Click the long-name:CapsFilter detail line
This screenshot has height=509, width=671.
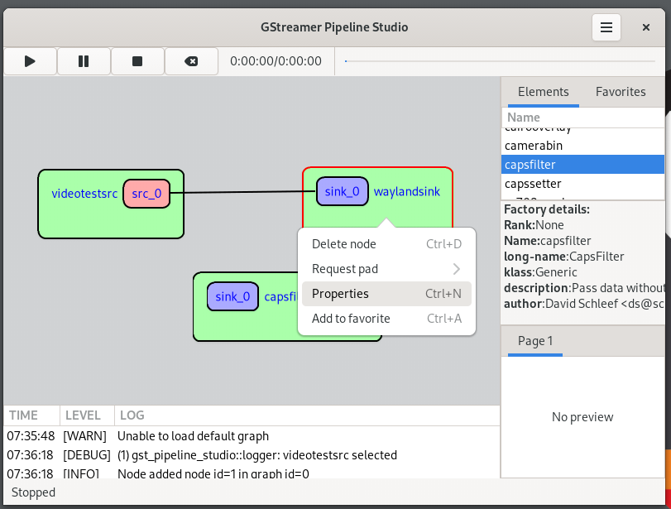coord(563,257)
